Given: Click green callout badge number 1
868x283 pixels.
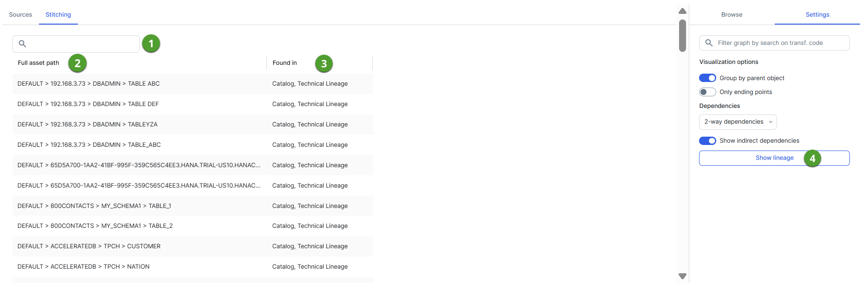Looking at the screenshot, I should (151, 44).
